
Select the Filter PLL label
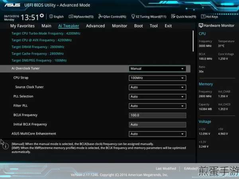click(x=20, y=106)
